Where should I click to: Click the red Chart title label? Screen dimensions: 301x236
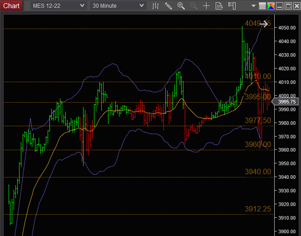11,6
